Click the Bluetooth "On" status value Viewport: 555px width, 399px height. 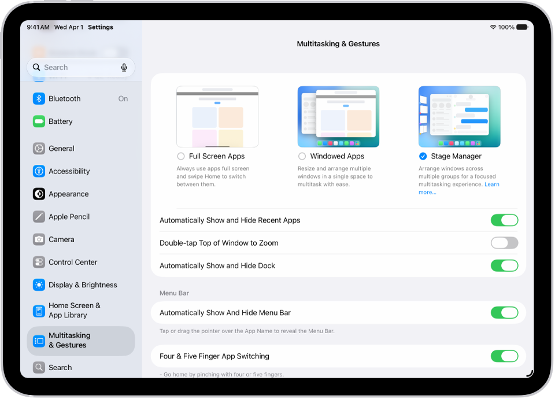[x=123, y=99]
